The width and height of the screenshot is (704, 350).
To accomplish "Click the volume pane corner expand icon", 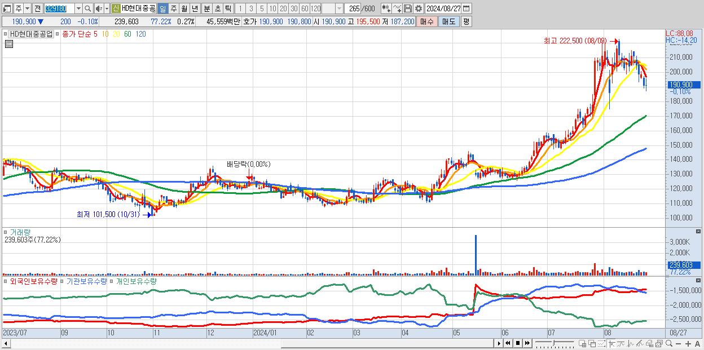I will (699, 232).
